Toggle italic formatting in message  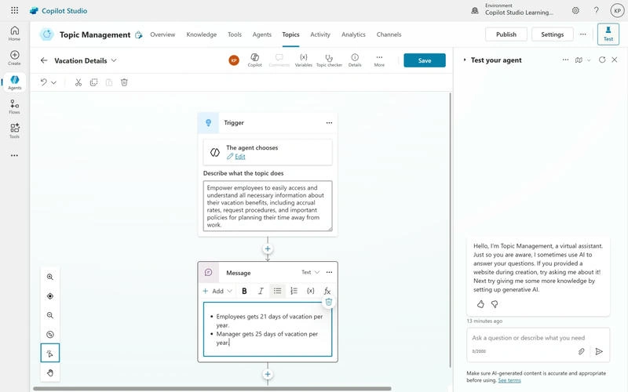click(x=261, y=291)
